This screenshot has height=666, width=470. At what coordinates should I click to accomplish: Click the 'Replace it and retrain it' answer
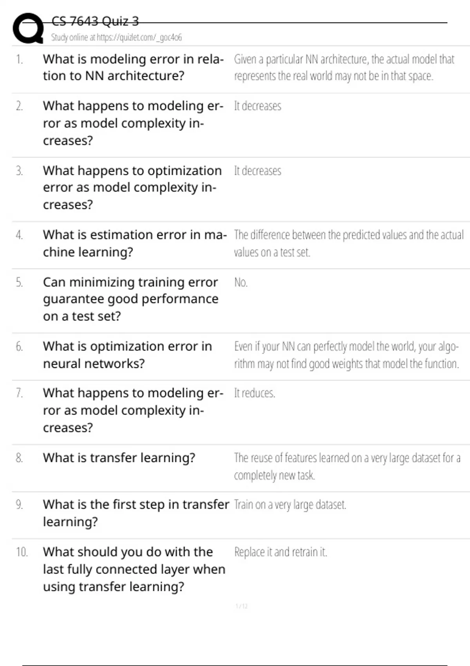[x=280, y=552]
